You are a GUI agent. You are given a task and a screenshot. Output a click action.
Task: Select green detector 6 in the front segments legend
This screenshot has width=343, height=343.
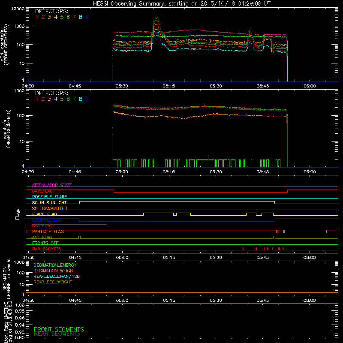(68, 17)
